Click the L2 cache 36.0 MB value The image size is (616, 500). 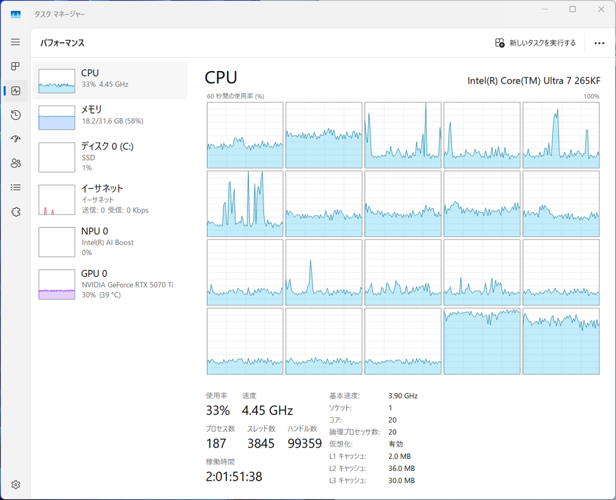point(402,468)
